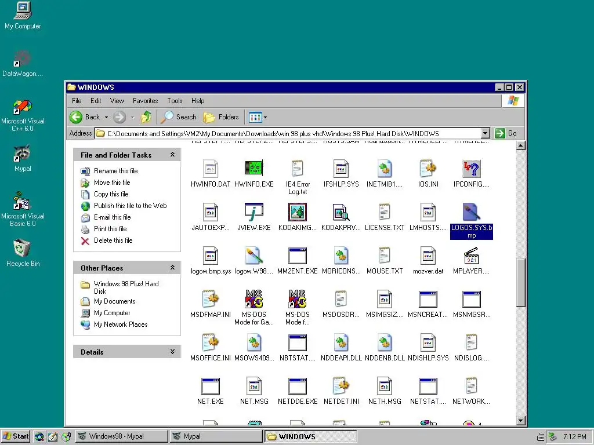Select the IPCONFIG help-style icon

[471, 168]
